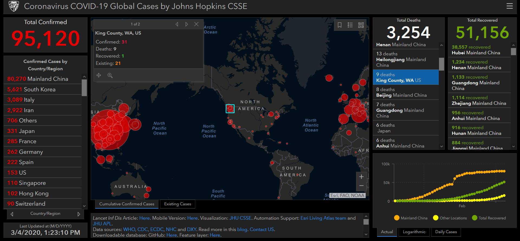This screenshot has height=241, width=520.
Task: Click the pan icon in popup
Action: click(99, 75)
